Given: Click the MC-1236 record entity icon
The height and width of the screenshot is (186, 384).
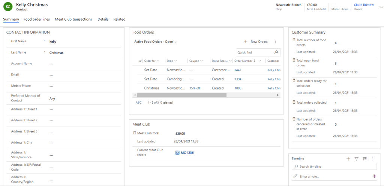Looking at the screenshot, I should pos(177,153).
